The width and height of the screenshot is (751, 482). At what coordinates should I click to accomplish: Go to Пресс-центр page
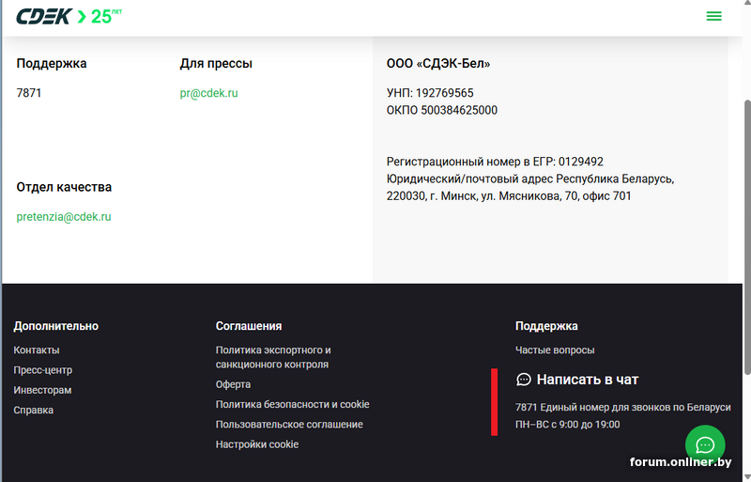tap(42, 370)
